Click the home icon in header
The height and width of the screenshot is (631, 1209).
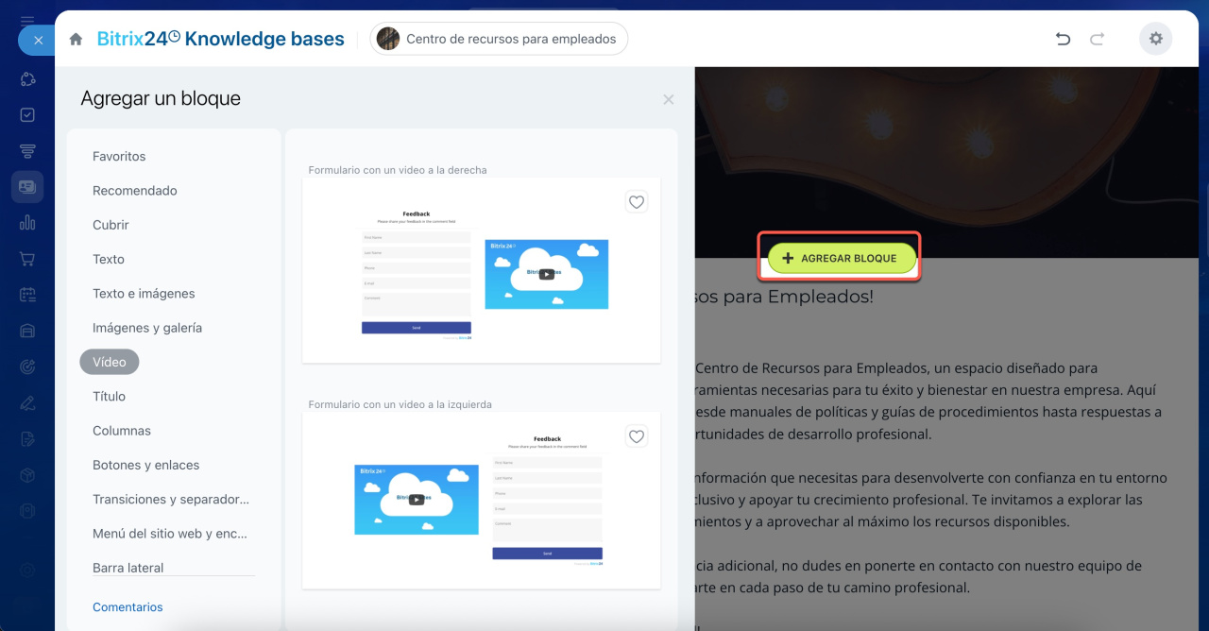(77, 40)
